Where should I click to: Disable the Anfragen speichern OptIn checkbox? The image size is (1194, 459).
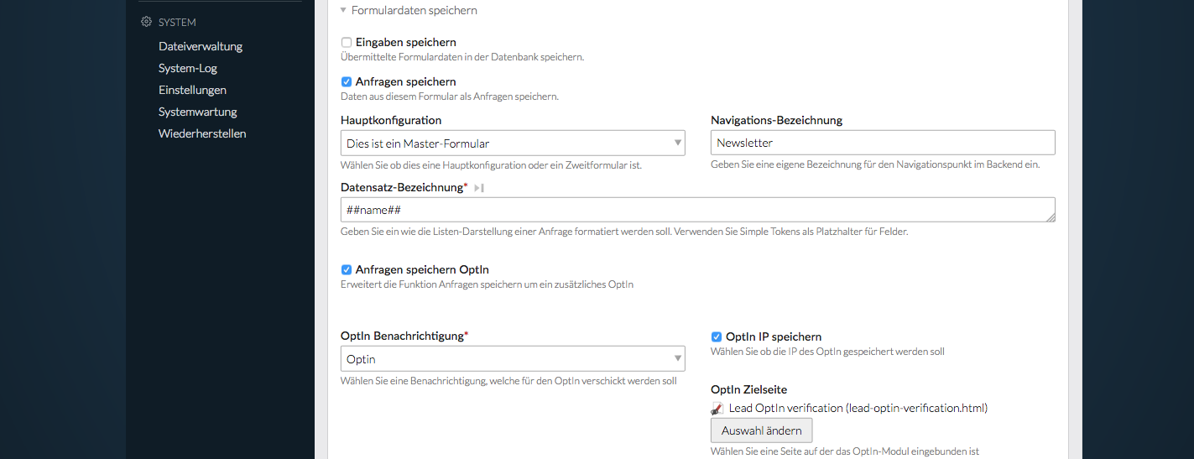pos(347,270)
